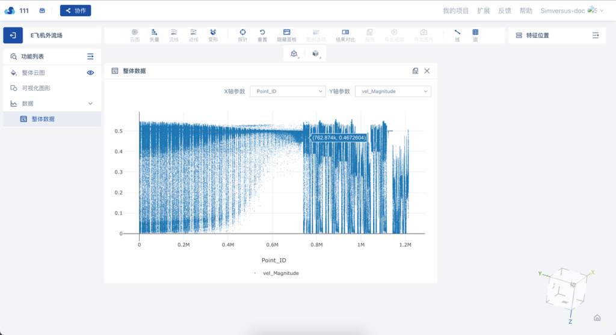616x335 pixels.
Task: Toggle the 功能列表 list collapse icon
Action: [x=90, y=56]
